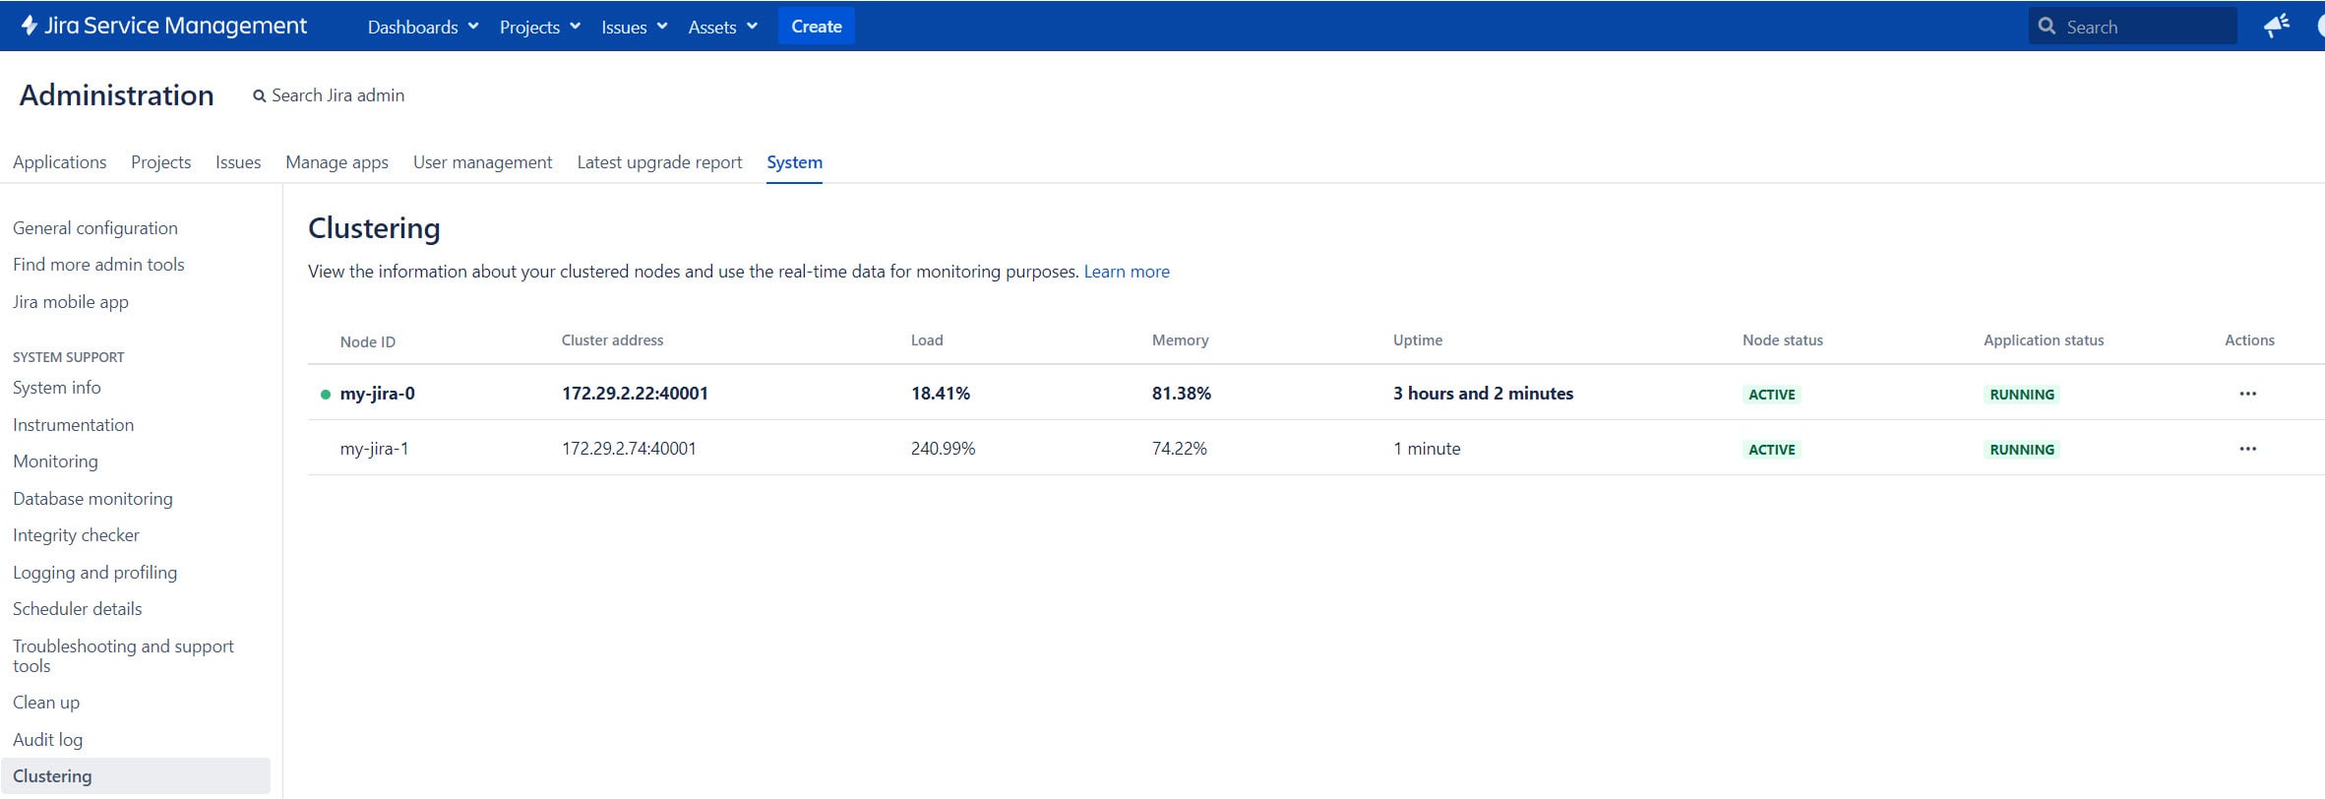Expand the Assets dropdown
Image resolution: width=2325 pixels, height=799 pixels.
pyautogui.click(x=723, y=27)
